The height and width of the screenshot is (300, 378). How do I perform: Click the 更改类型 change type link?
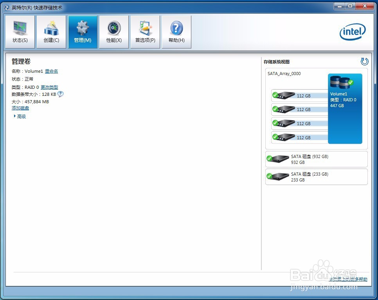(x=49, y=87)
